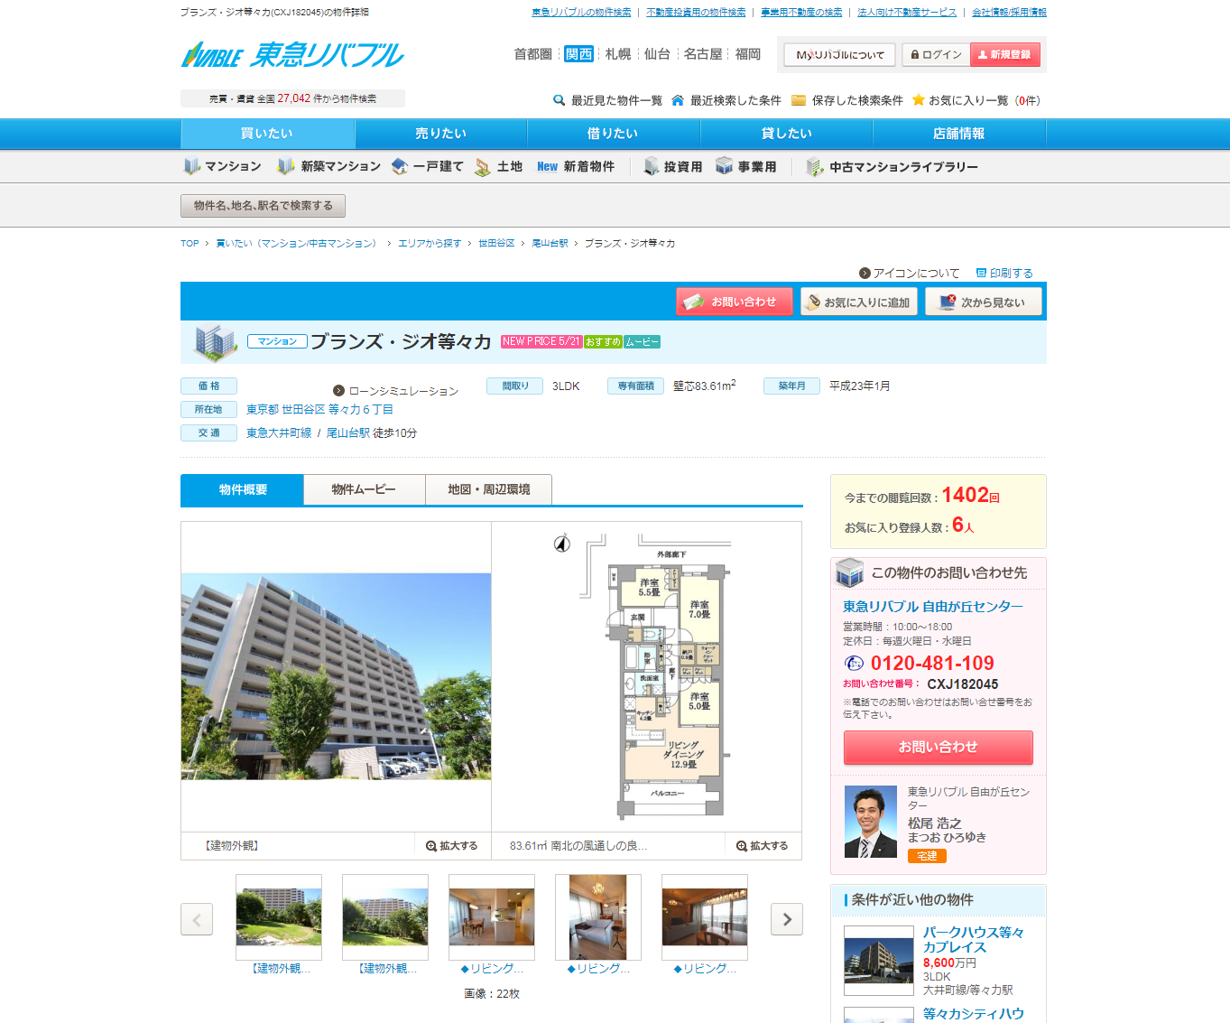Switch to 地図・周辺環境 tab
This screenshot has width=1230, height=1023.
pos(488,489)
